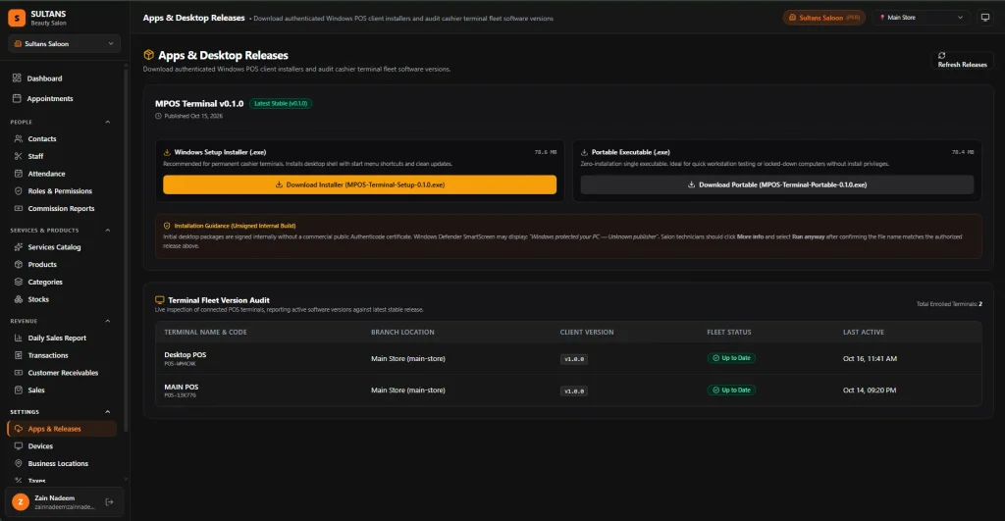Click the MAIN POS terminal name
The width and height of the screenshot is (1005, 521).
pyautogui.click(x=182, y=387)
